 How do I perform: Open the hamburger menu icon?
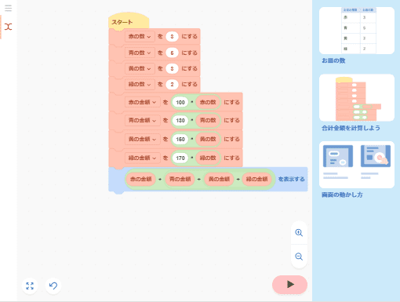click(8, 8)
